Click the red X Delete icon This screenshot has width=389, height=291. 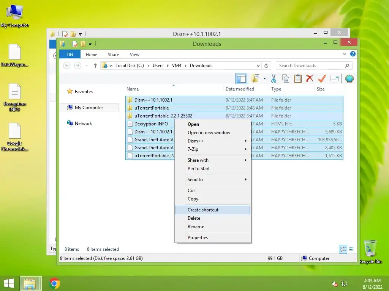pos(310,78)
